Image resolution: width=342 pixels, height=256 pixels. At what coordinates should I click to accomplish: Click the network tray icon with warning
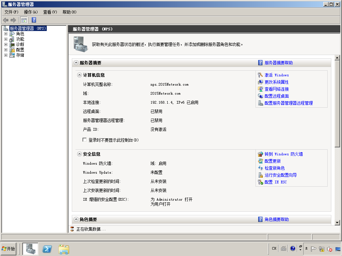tap(321, 249)
